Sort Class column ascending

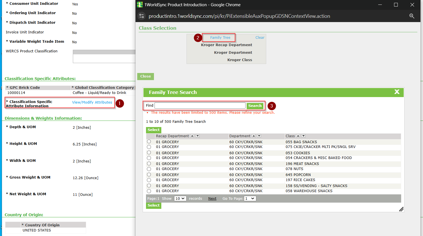point(298,136)
